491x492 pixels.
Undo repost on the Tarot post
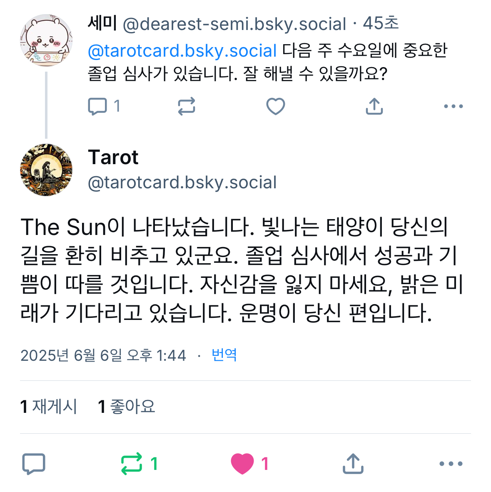[132, 464]
